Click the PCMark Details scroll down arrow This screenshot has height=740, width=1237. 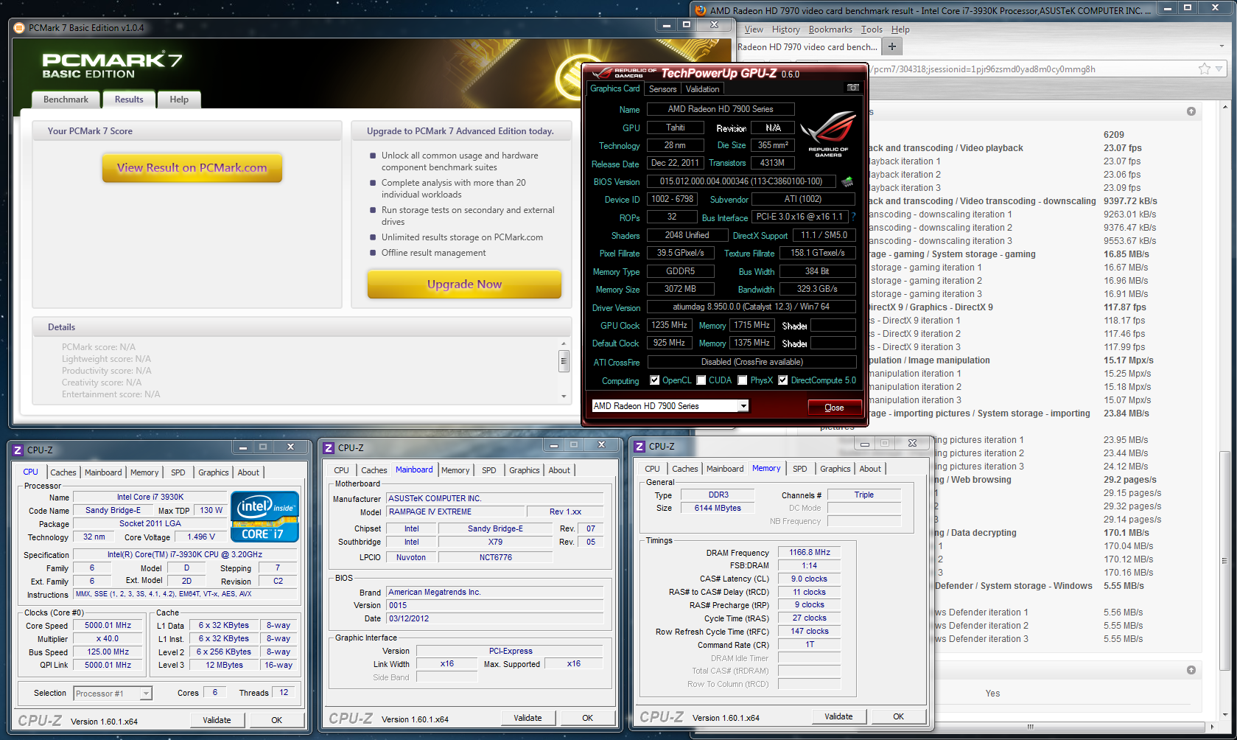(564, 397)
